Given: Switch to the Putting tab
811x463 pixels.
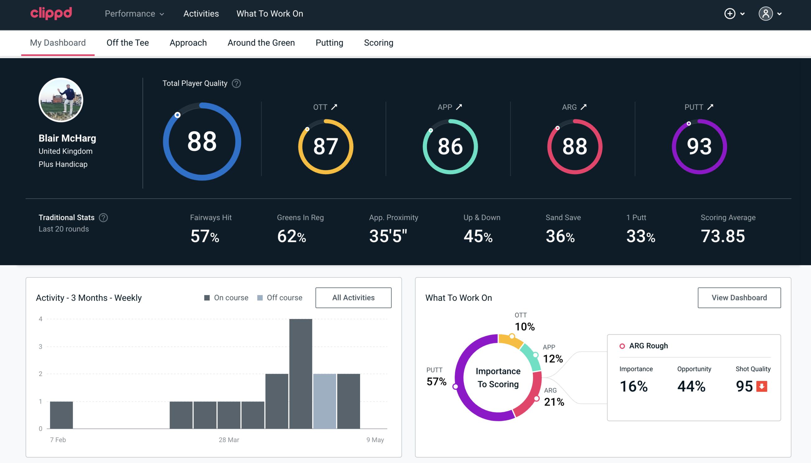Looking at the screenshot, I should pos(329,42).
